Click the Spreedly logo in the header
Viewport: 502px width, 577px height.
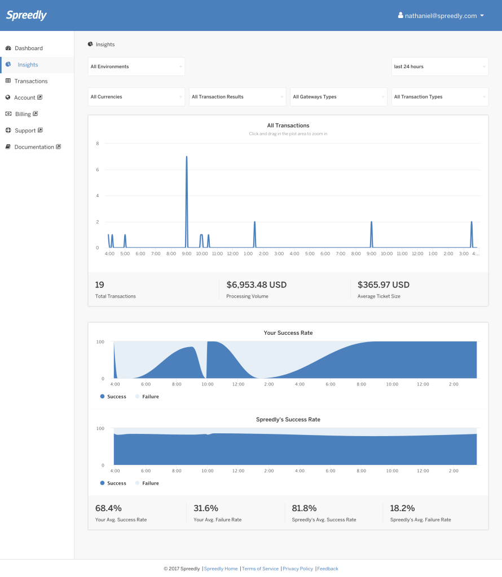pos(27,15)
